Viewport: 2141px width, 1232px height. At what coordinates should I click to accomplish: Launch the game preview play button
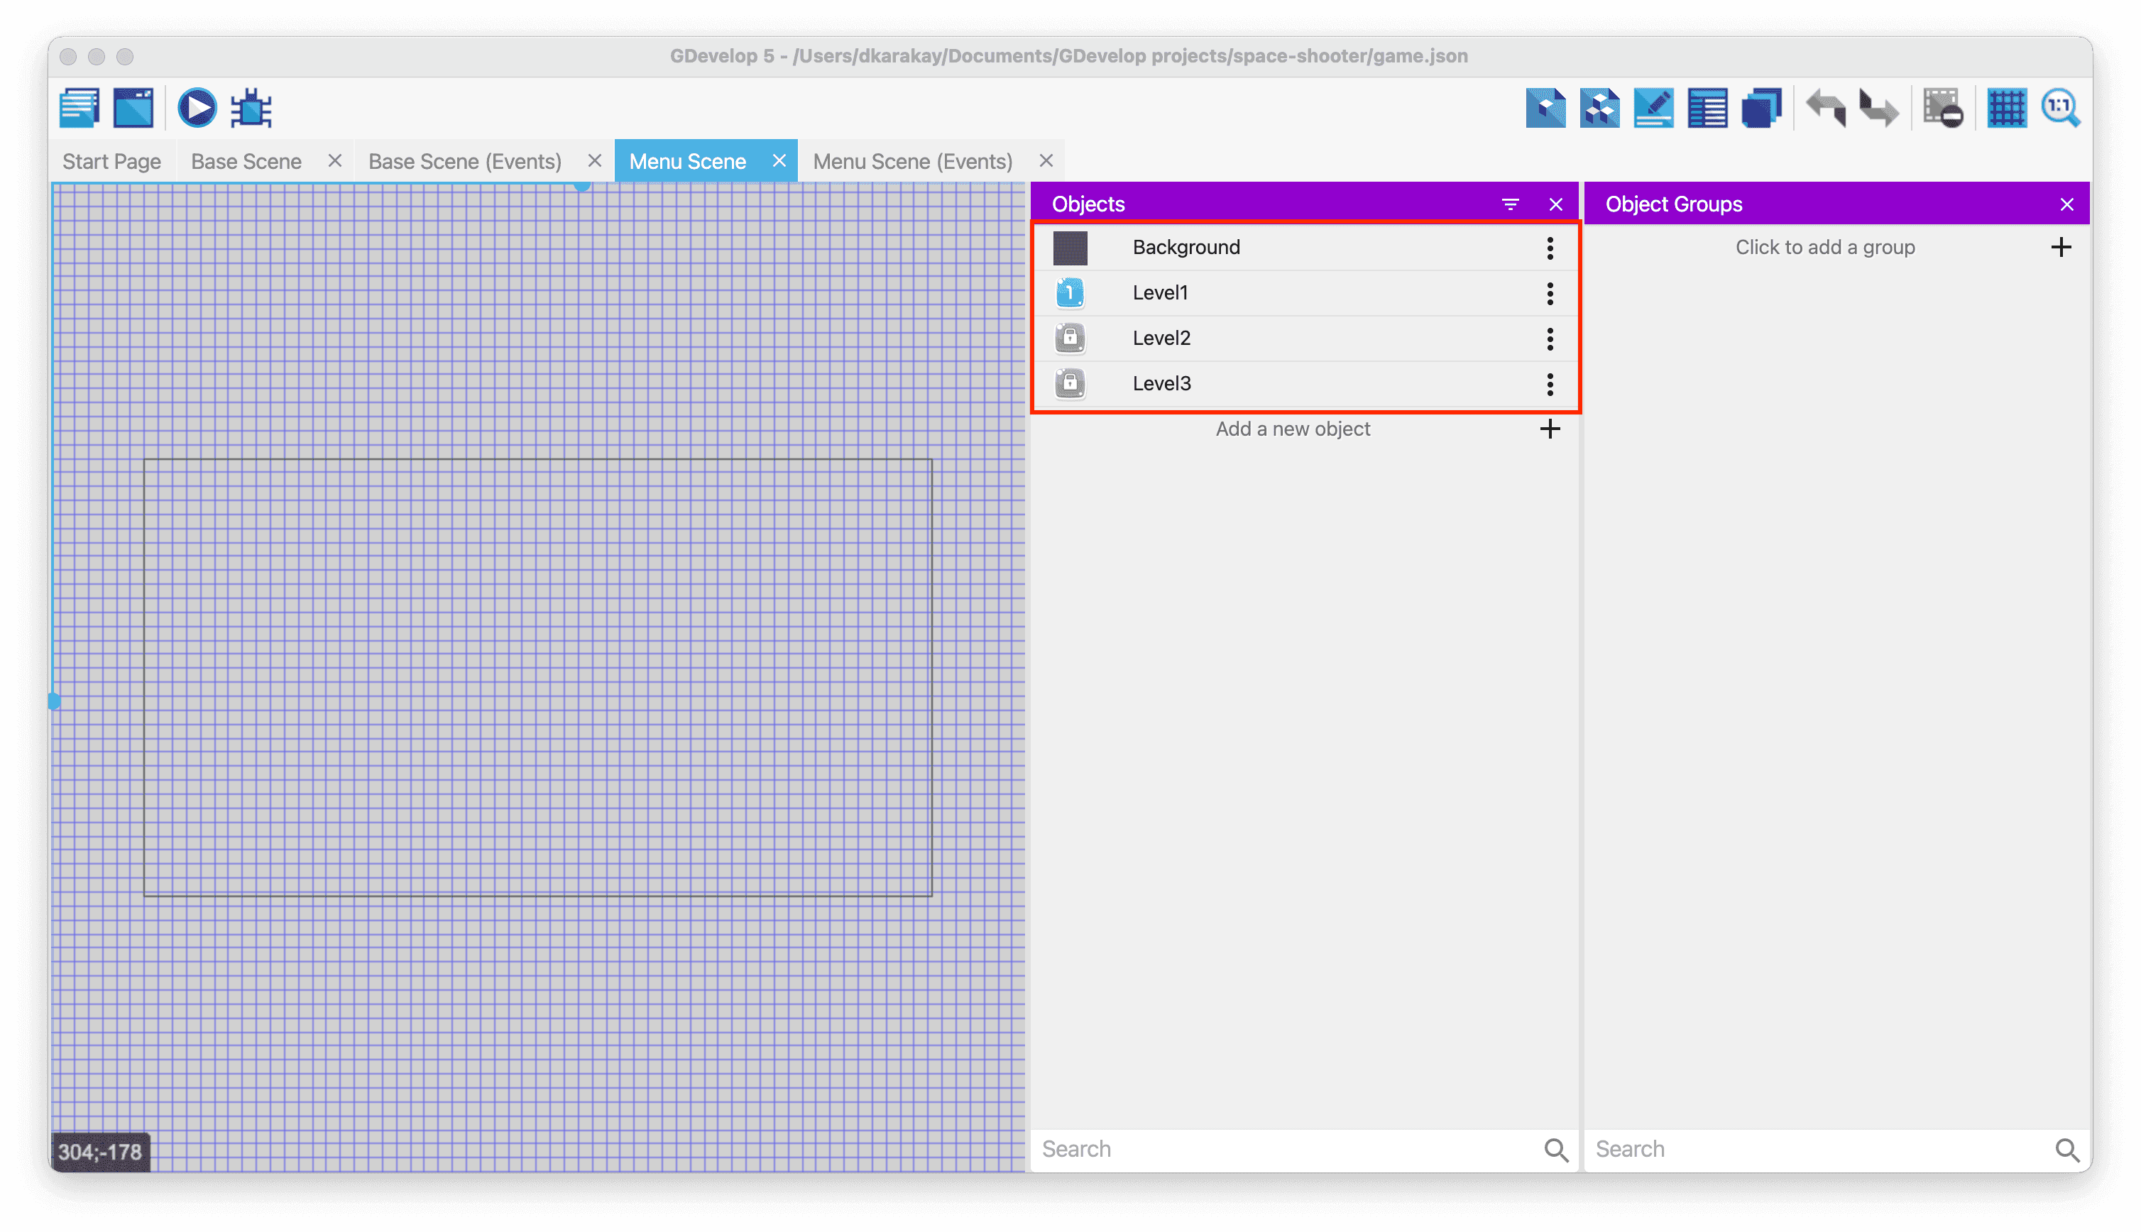(x=197, y=109)
